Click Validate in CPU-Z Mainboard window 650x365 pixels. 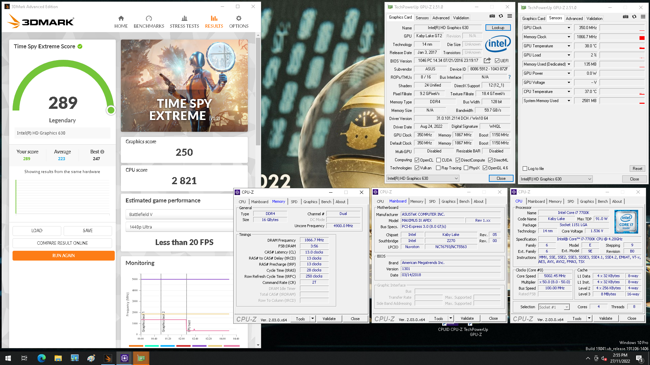pyautogui.click(x=467, y=318)
